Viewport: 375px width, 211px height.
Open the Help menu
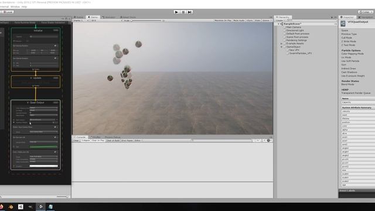pyautogui.click(x=24, y=6)
